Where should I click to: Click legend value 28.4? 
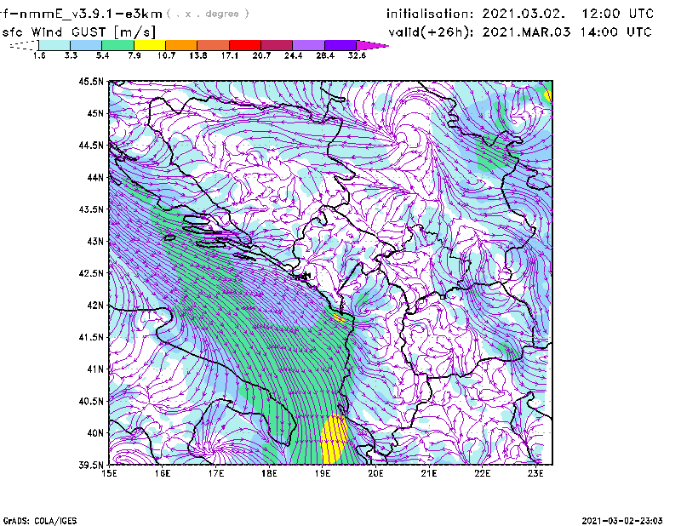tap(325, 55)
